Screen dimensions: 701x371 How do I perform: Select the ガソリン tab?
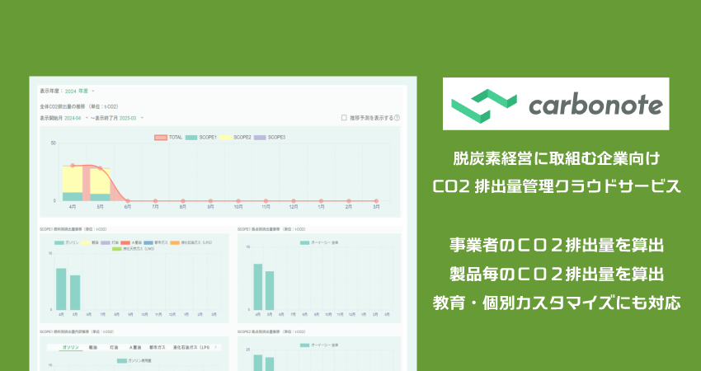71,347
